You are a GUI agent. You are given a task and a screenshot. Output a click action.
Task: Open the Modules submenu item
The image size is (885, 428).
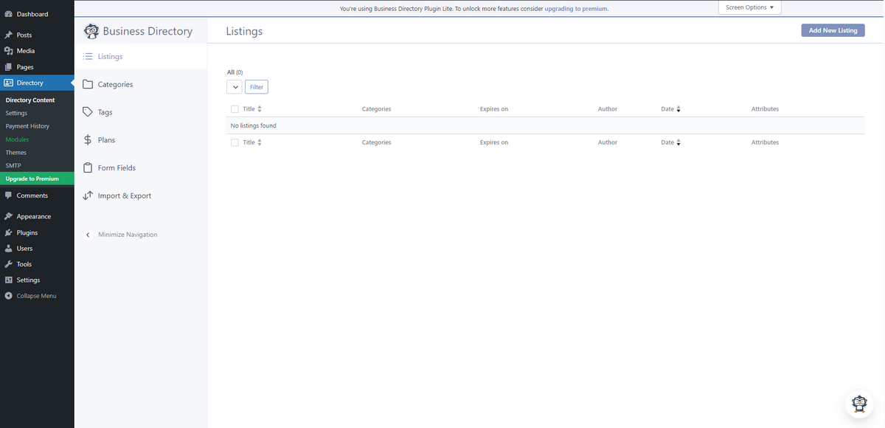[17, 139]
